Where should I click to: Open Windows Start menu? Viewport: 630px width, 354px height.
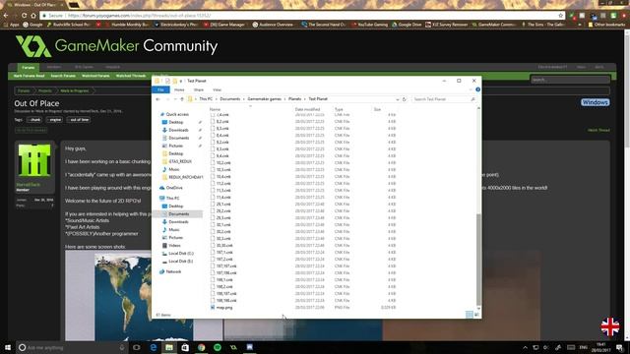coord(8,347)
